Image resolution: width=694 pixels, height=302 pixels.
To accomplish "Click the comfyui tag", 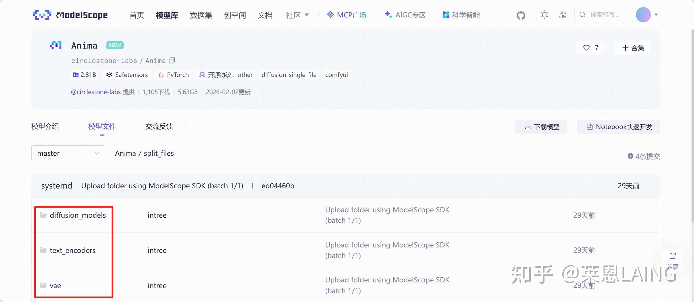I will [336, 75].
